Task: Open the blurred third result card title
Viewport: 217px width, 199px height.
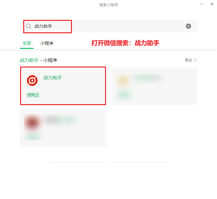Action: [x=60, y=120]
